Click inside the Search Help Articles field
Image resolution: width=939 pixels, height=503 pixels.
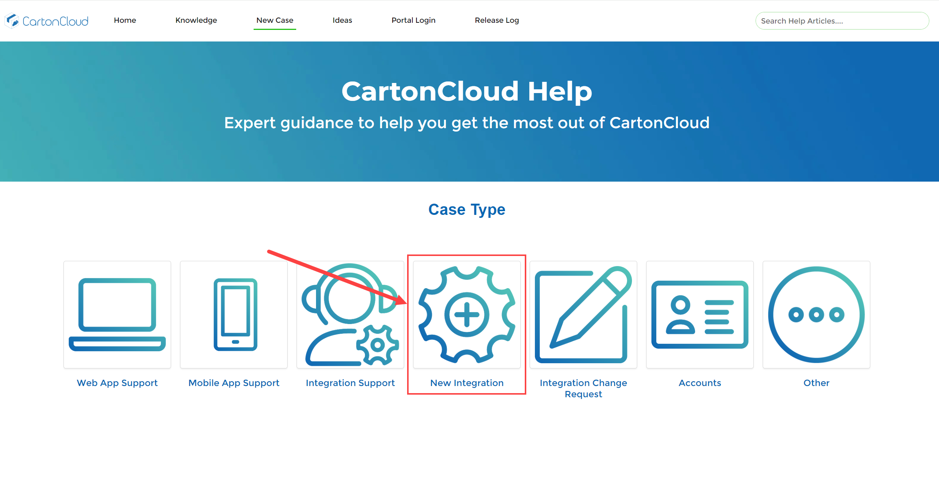point(842,21)
